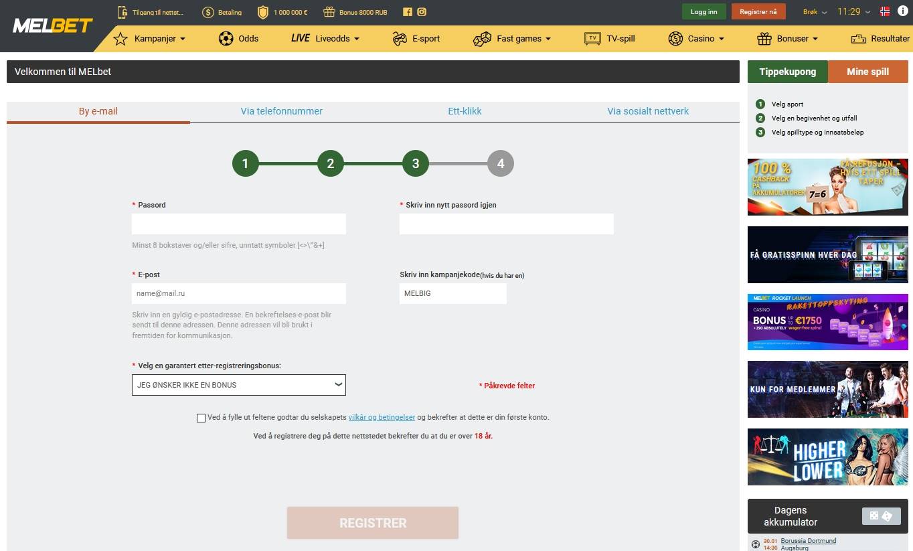Click the Norwegian flag language icon

click(885, 11)
